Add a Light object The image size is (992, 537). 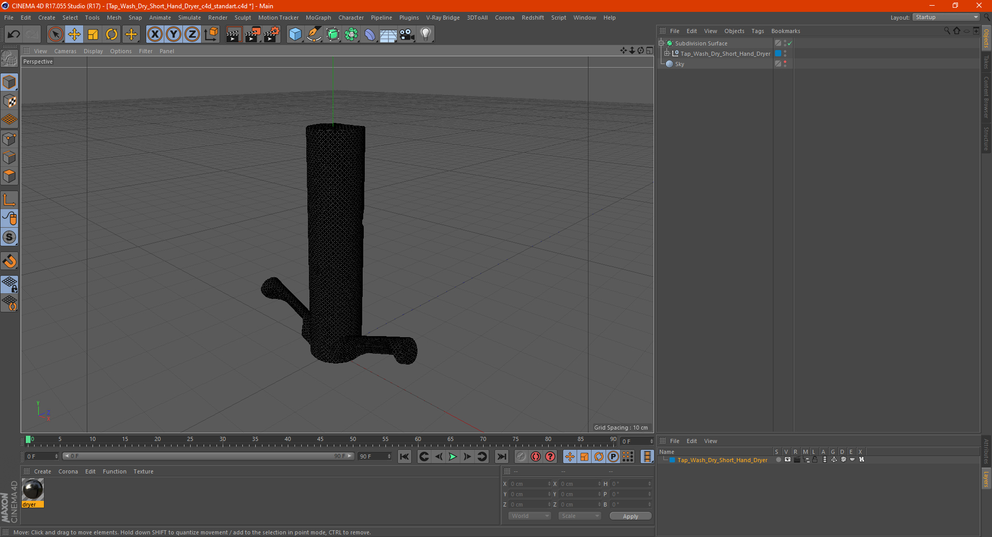426,35
